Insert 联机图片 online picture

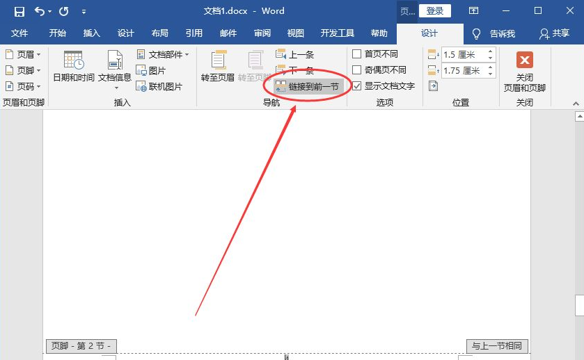tap(159, 86)
